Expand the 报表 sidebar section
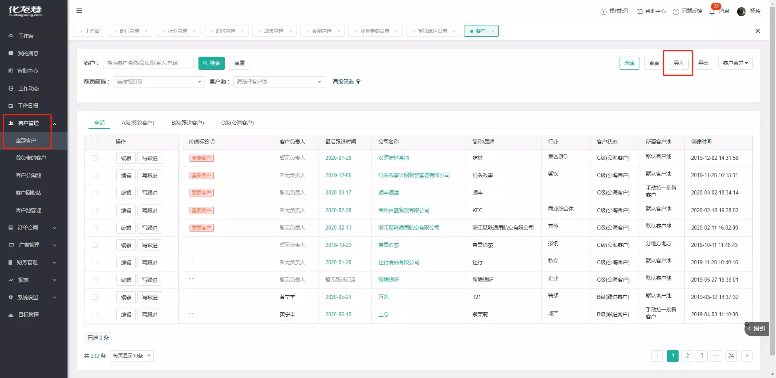The image size is (776, 378). pyautogui.click(x=55, y=280)
